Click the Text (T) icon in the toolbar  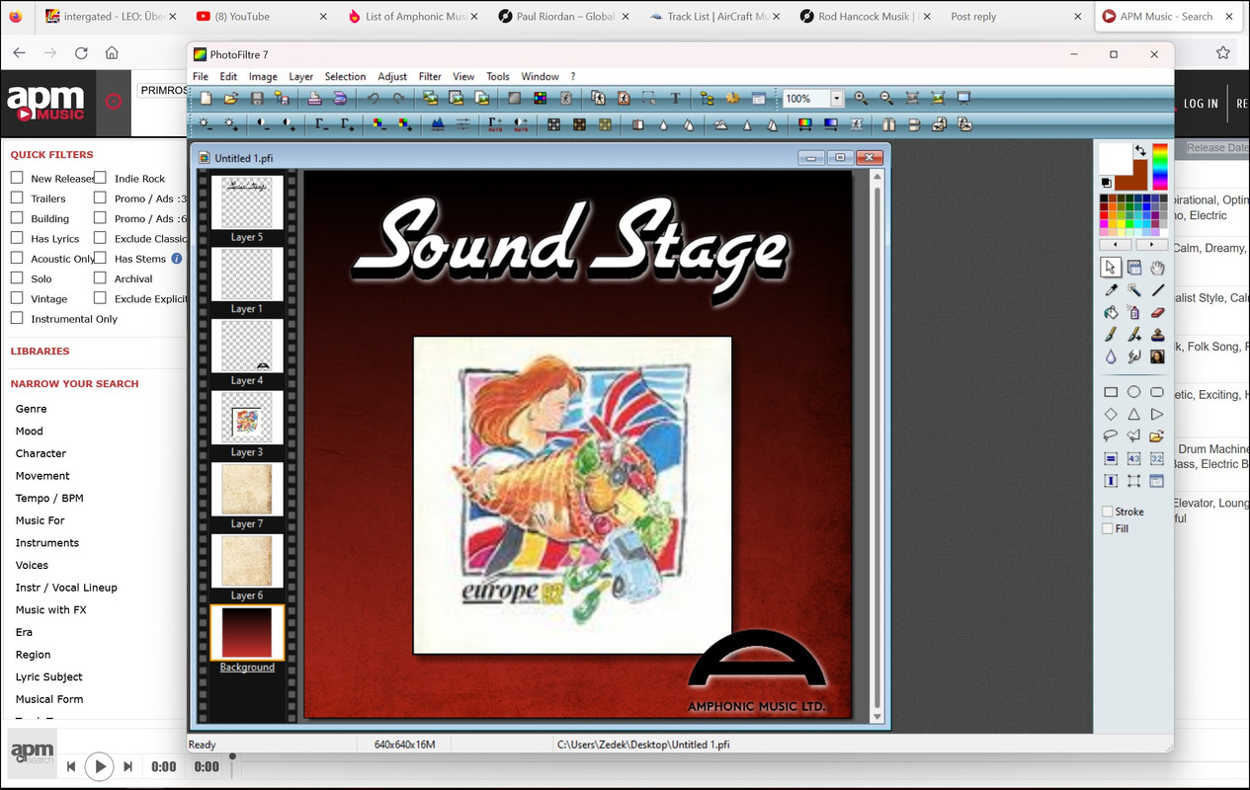(676, 99)
